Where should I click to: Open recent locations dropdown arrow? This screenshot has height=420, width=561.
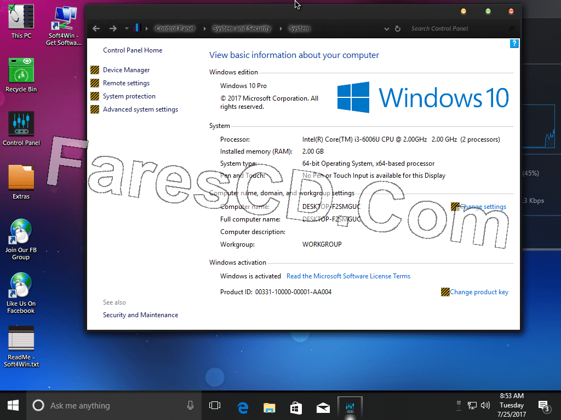[127, 28]
